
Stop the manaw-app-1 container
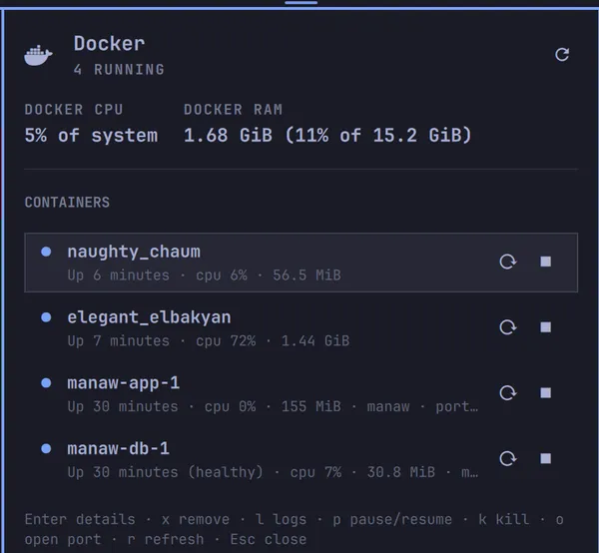[545, 393]
